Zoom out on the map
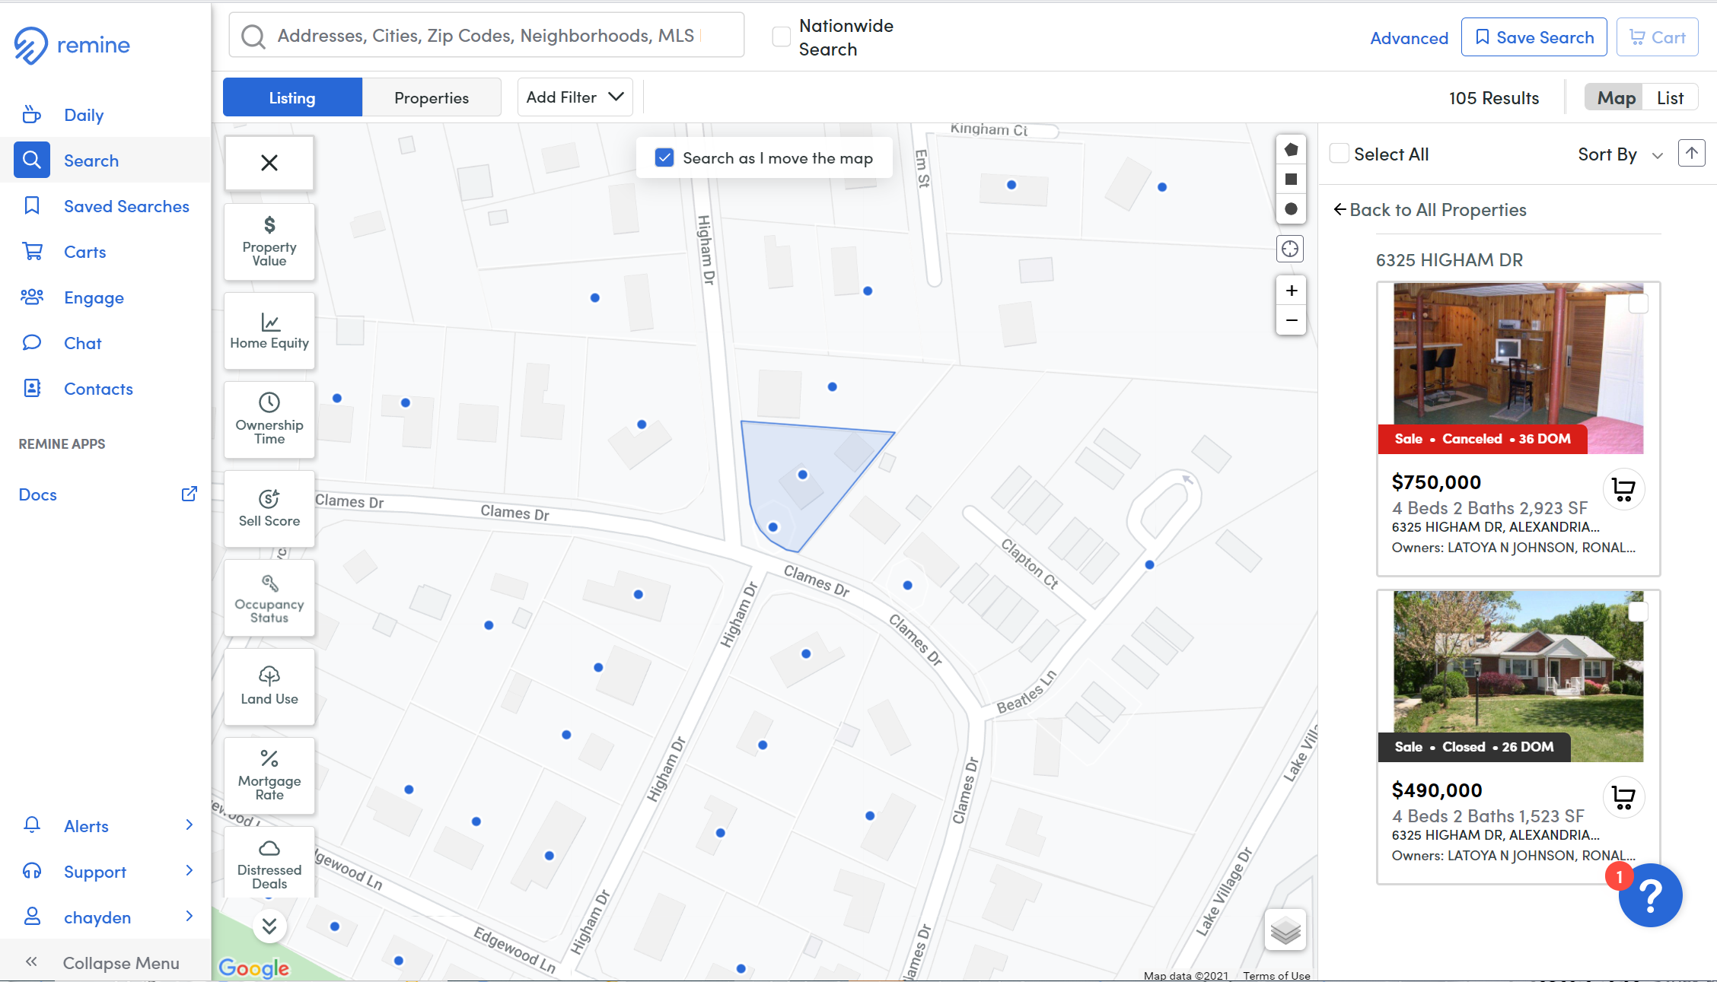 (1292, 320)
